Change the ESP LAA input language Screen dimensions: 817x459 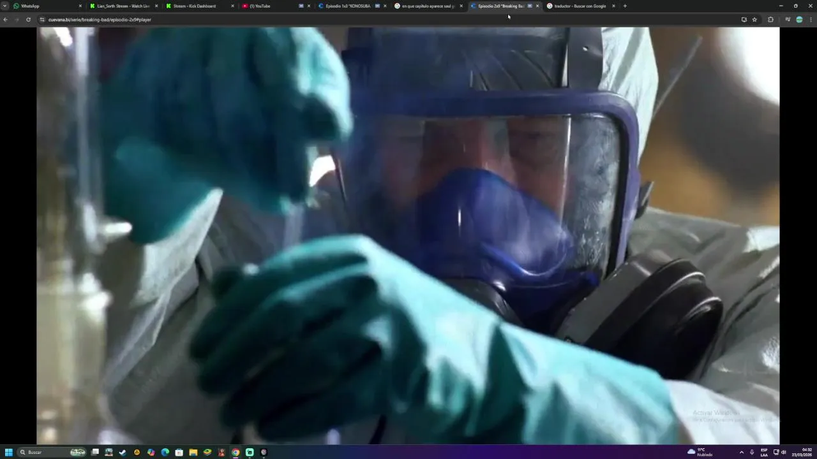coord(764,452)
